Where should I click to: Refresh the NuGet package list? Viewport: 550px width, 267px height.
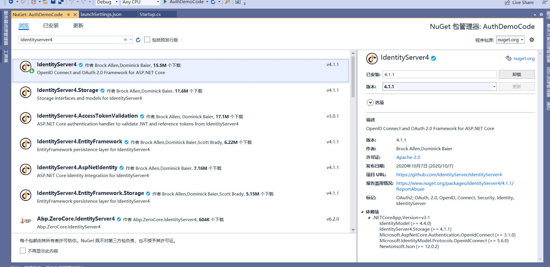(x=138, y=40)
